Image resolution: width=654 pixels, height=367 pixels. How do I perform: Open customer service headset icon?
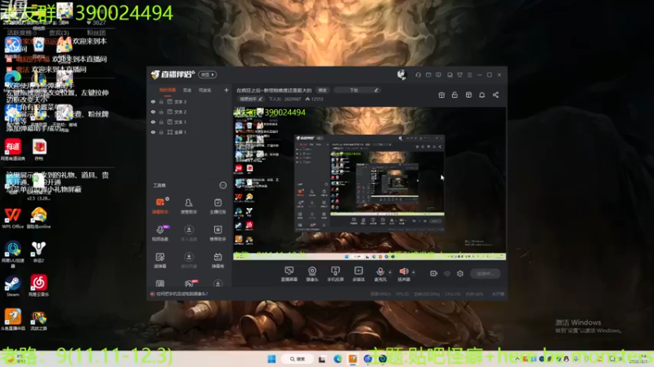pyautogui.click(x=418, y=75)
